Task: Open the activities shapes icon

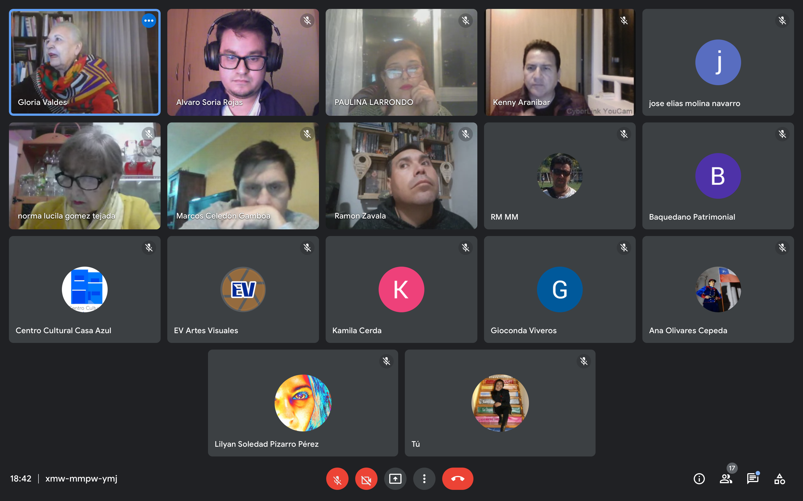Action: coord(780,478)
